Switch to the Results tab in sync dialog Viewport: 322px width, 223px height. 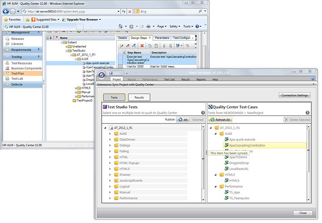(139, 97)
